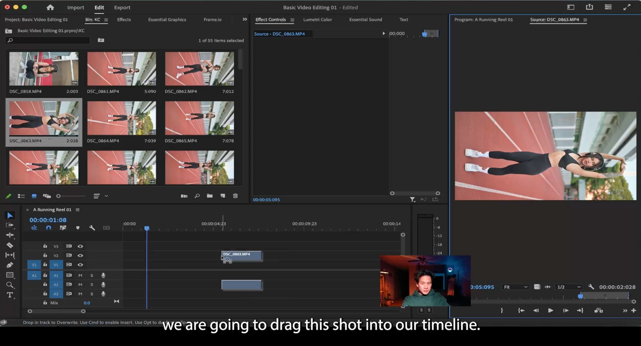This screenshot has height=346, width=641.
Task: Switch to the Lumetri Color tab
Action: tap(317, 19)
